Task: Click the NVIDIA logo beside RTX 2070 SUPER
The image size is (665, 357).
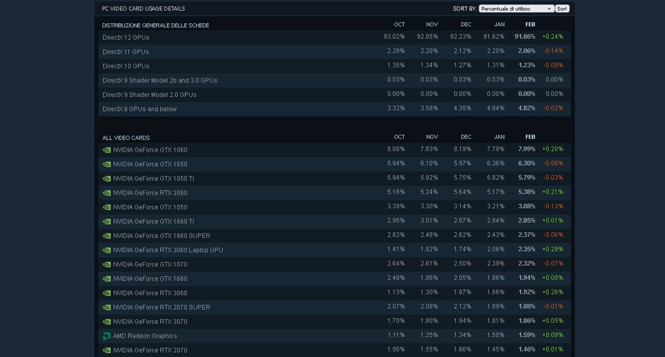Action: (x=106, y=307)
